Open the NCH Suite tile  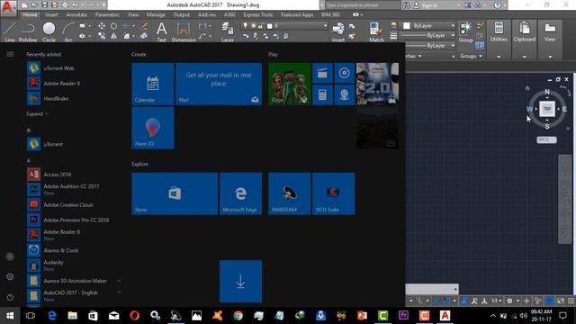pyautogui.click(x=333, y=193)
